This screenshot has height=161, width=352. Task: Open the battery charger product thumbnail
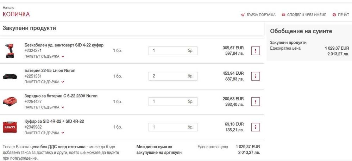coord(10,101)
